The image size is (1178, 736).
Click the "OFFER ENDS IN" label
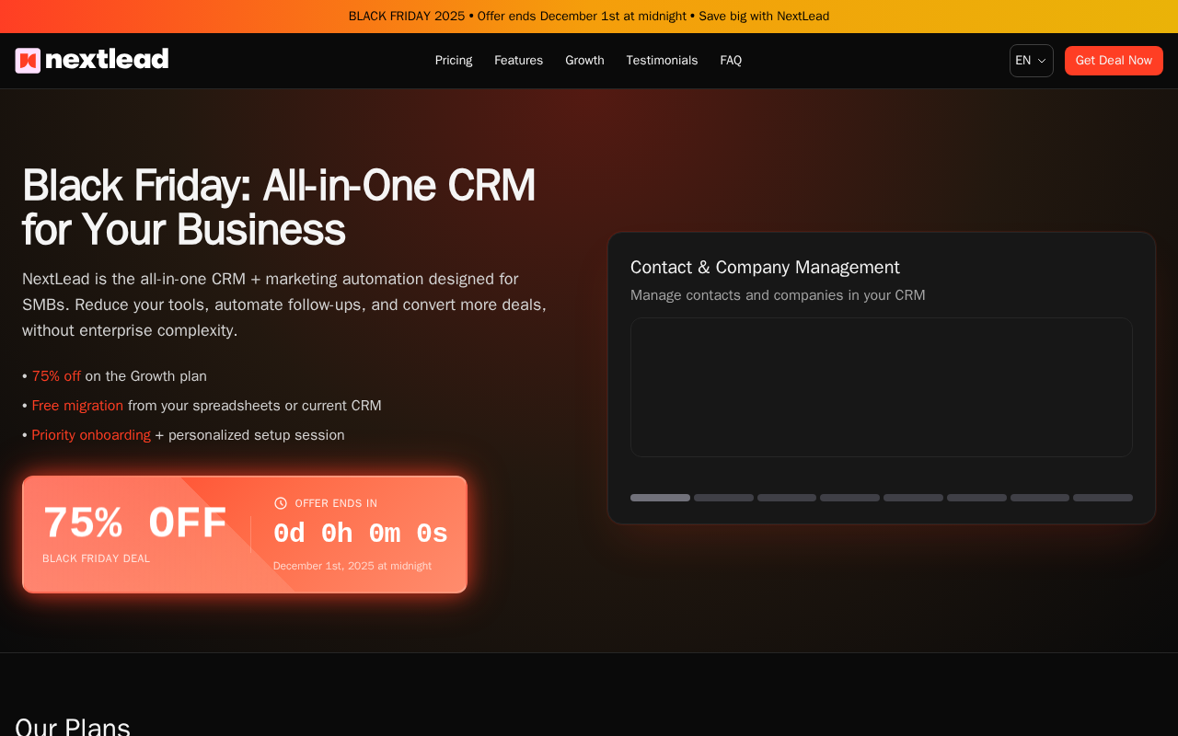pos(336,503)
